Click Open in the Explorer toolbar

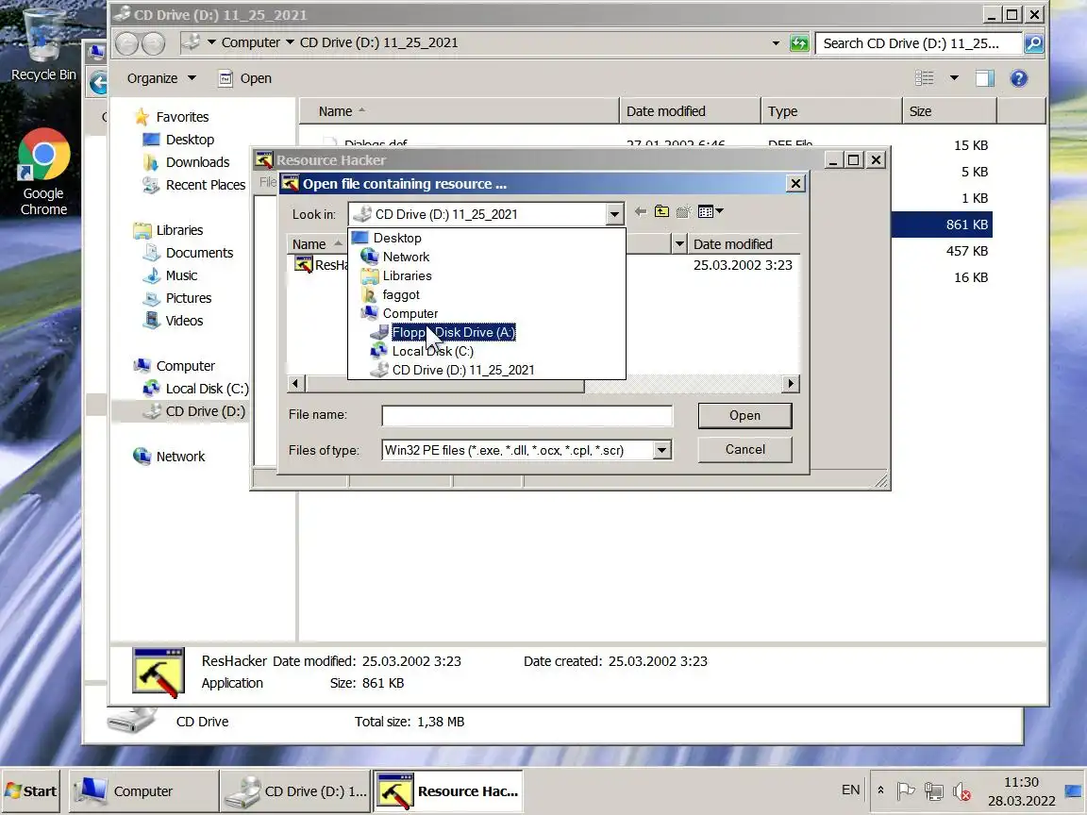click(x=245, y=78)
